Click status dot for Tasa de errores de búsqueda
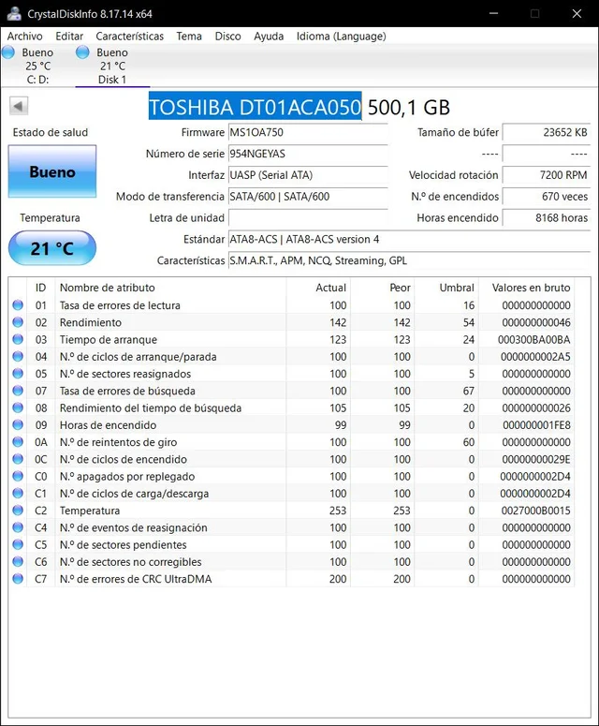 [18, 391]
